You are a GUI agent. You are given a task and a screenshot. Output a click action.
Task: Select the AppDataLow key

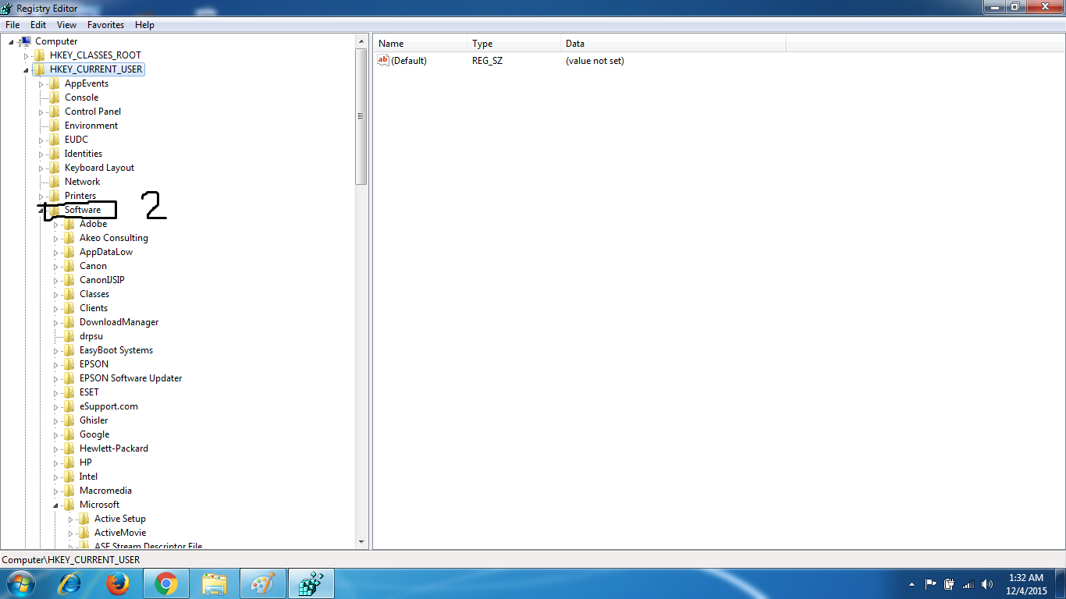tap(105, 252)
